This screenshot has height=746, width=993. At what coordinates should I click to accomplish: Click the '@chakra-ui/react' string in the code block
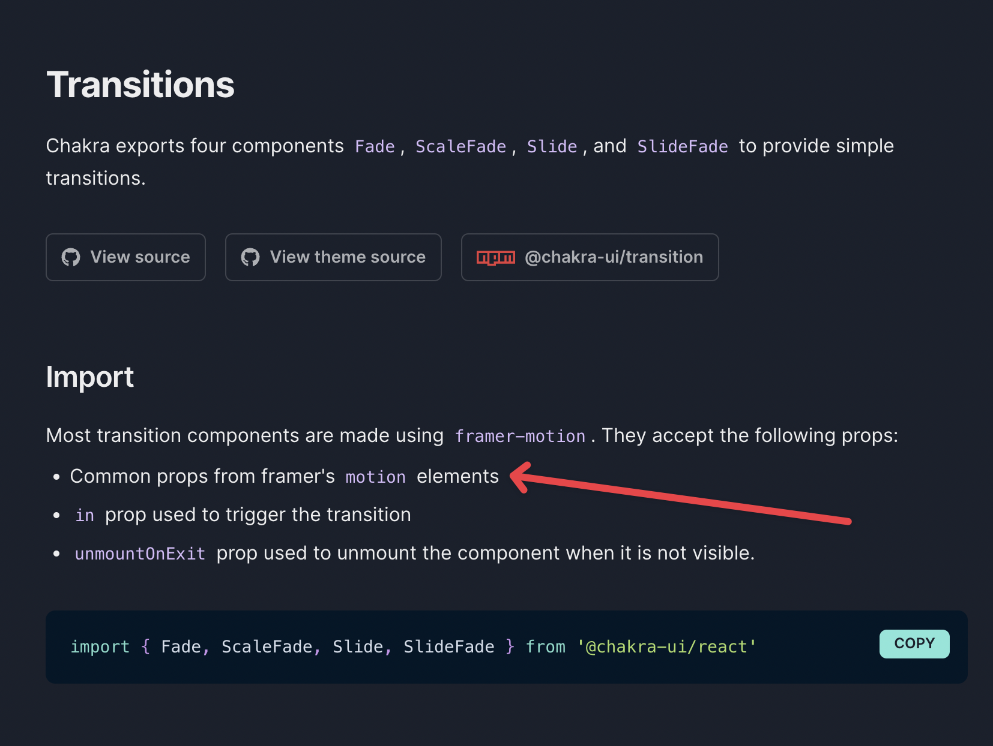665,646
